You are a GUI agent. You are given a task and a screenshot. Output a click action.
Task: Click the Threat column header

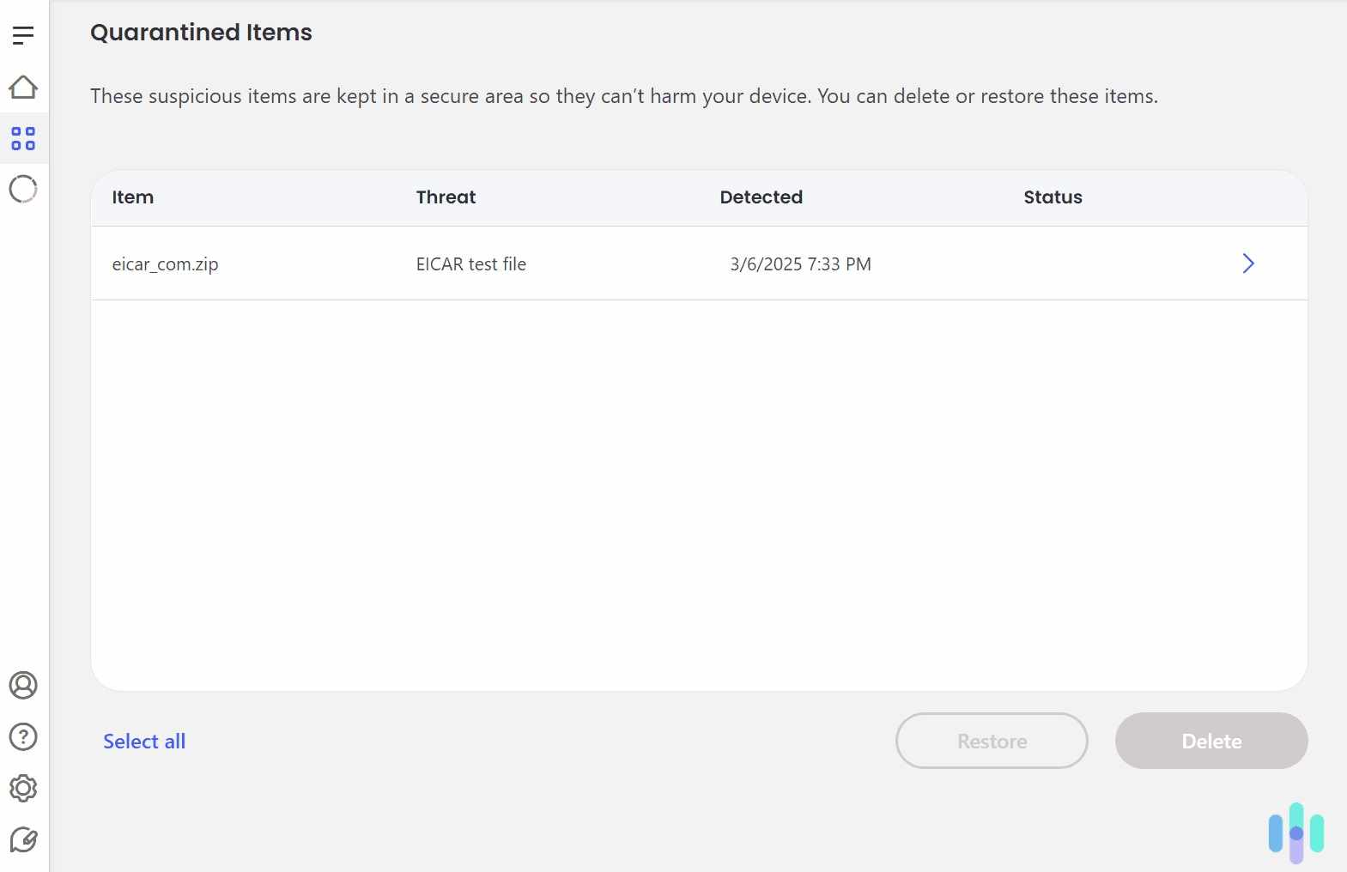coord(446,197)
